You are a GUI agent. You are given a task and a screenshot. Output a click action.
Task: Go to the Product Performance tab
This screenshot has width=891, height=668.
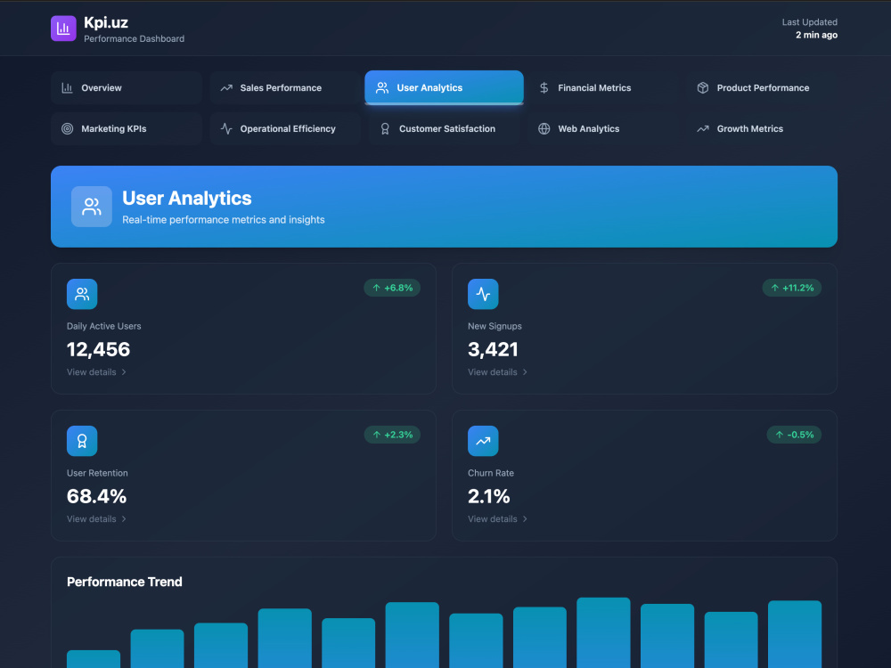coord(762,88)
